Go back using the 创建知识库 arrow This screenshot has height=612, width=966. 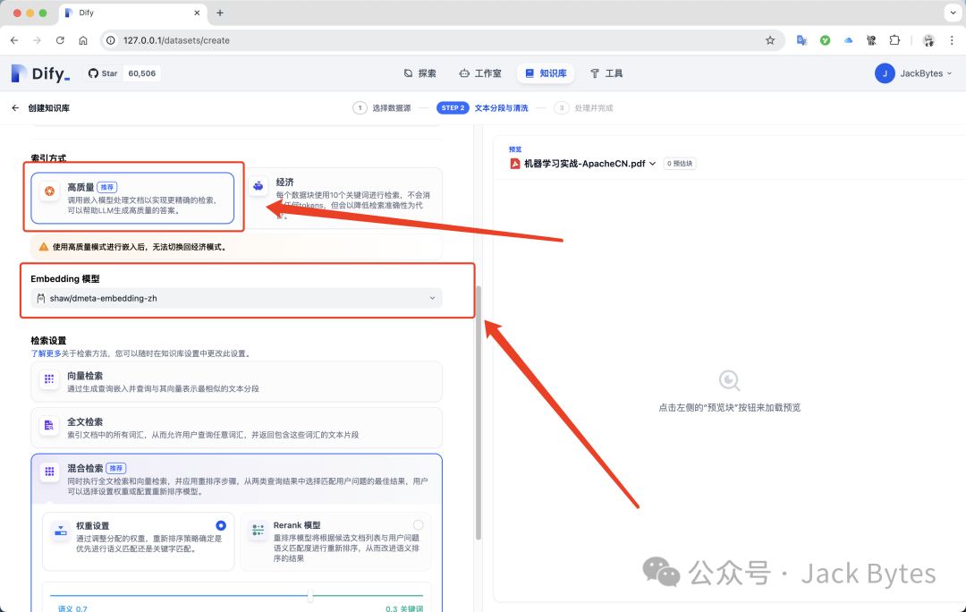pyautogui.click(x=15, y=108)
